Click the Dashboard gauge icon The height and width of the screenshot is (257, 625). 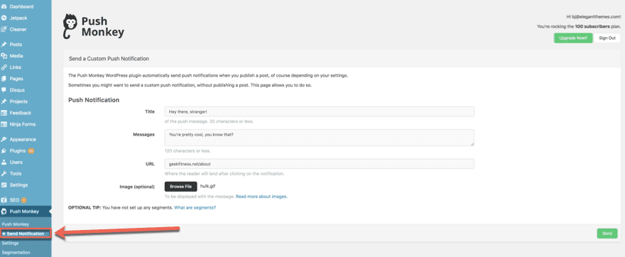pos(4,7)
